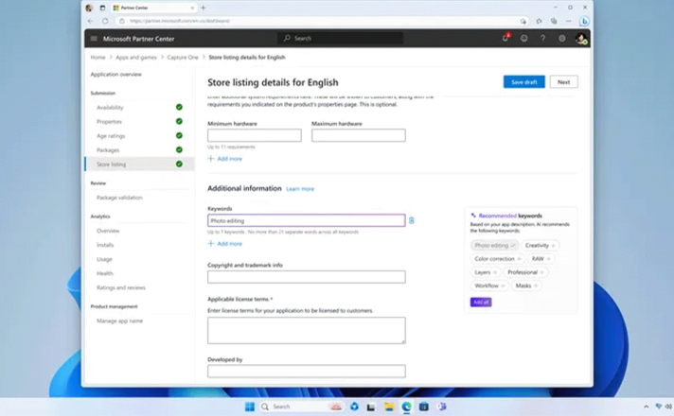Open Manage app name in sidebar
The image size is (674, 416).
119,321
